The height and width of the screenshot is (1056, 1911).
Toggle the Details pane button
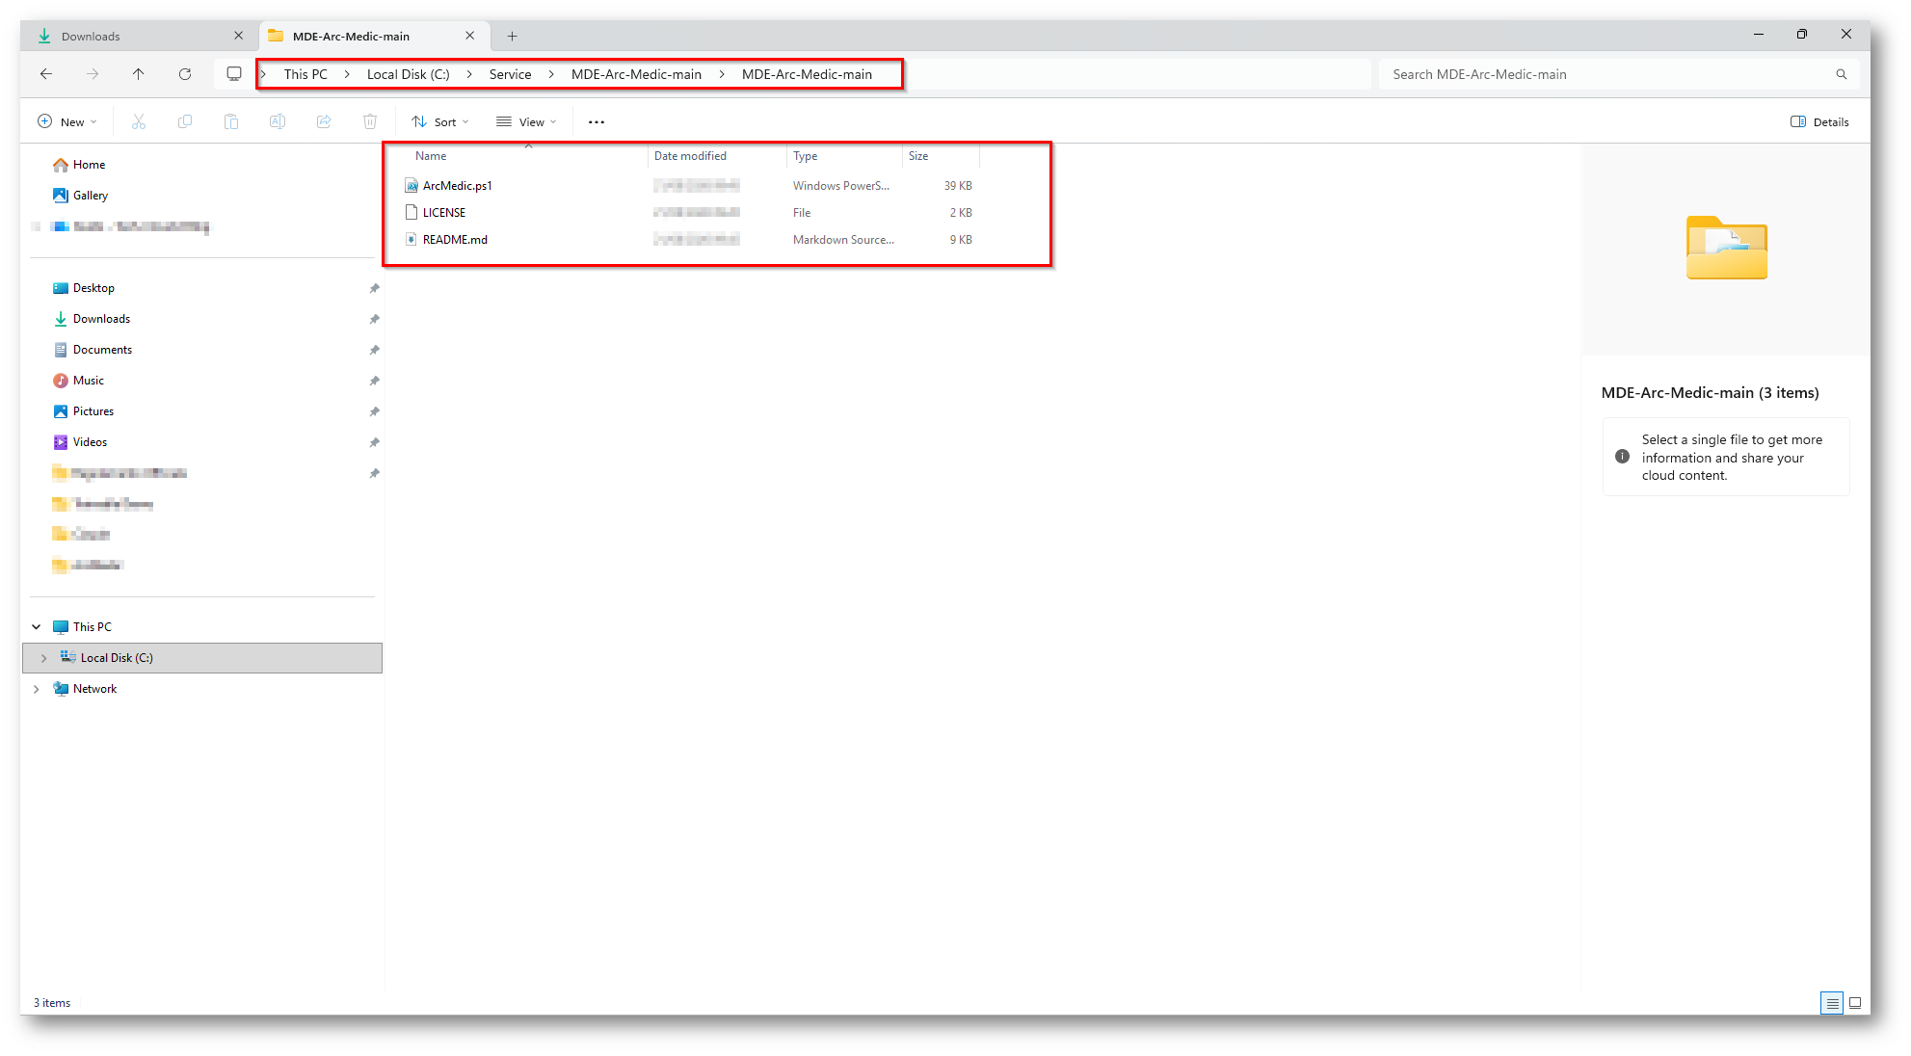[x=1819, y=122]
